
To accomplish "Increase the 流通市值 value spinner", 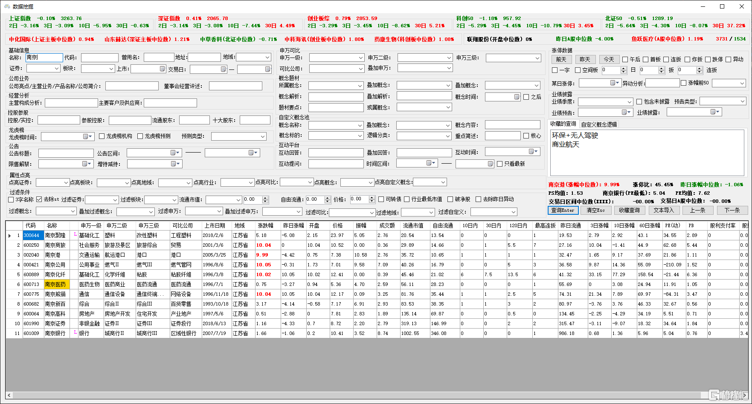I will click(265, 198).
